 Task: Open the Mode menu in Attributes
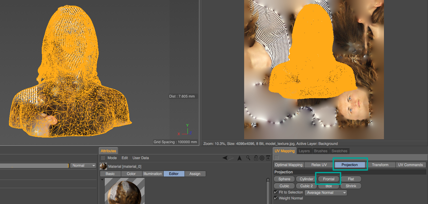coord(112,158)
